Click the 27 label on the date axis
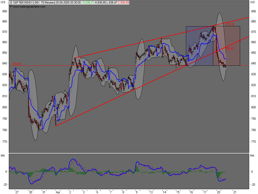 tap(17, 192)
